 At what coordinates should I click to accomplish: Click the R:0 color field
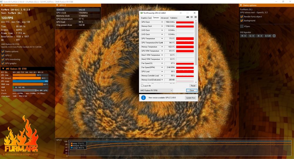[x=243, y=36]
